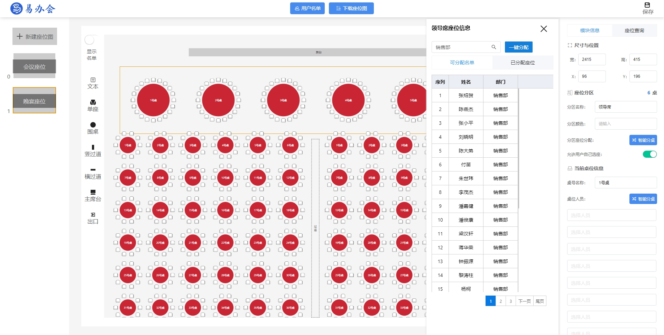Click the vertical 过道 aisle on canvas
The width and height of the screenshot is (664, 335).
point(315,228)
